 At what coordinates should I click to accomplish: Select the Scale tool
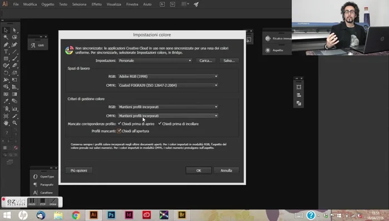[x=14, y=73]
